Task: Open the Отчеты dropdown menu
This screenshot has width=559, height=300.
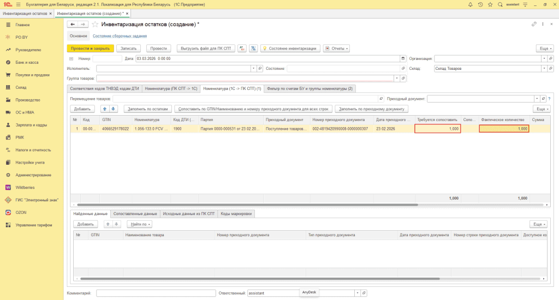Action: click(x=337, y=48)
